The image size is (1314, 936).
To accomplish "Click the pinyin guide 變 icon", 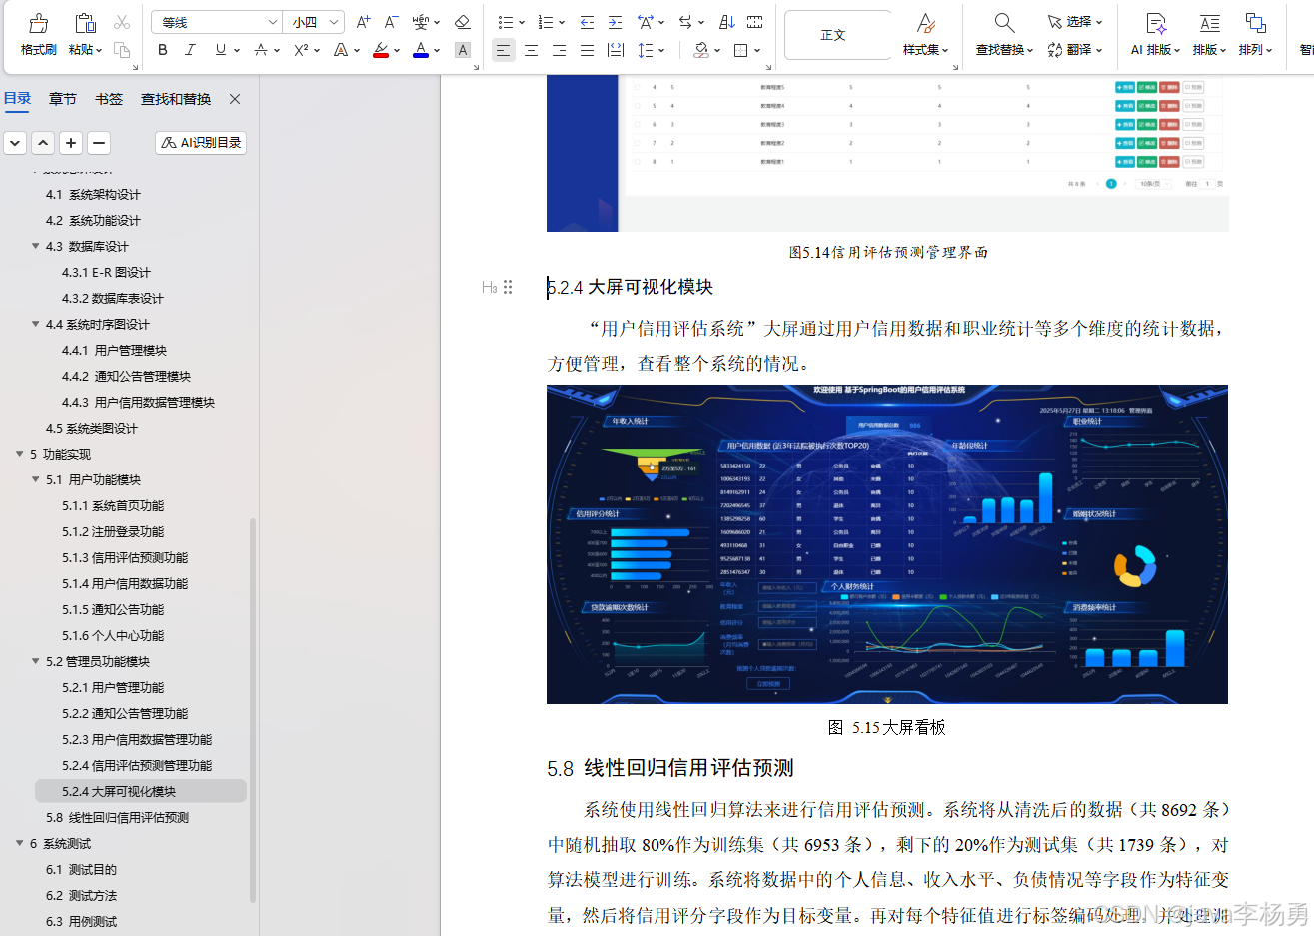I will [x=421, y=22].
